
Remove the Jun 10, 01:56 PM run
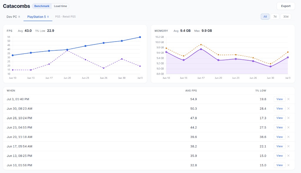(x=288, y=165)
